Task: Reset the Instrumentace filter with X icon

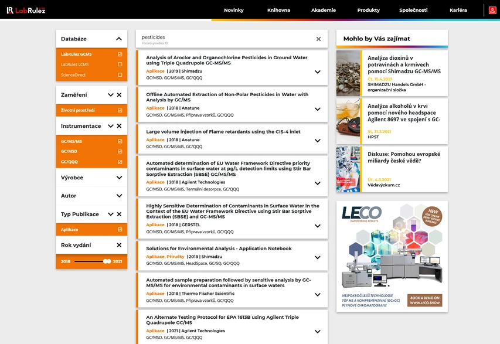Action: 119,126
